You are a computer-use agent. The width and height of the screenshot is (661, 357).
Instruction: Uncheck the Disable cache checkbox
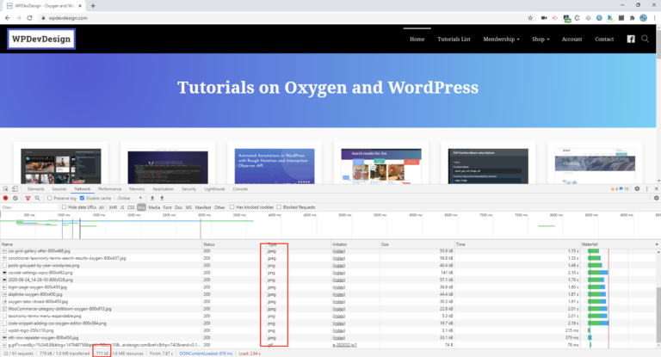click(x=82, y=198)
